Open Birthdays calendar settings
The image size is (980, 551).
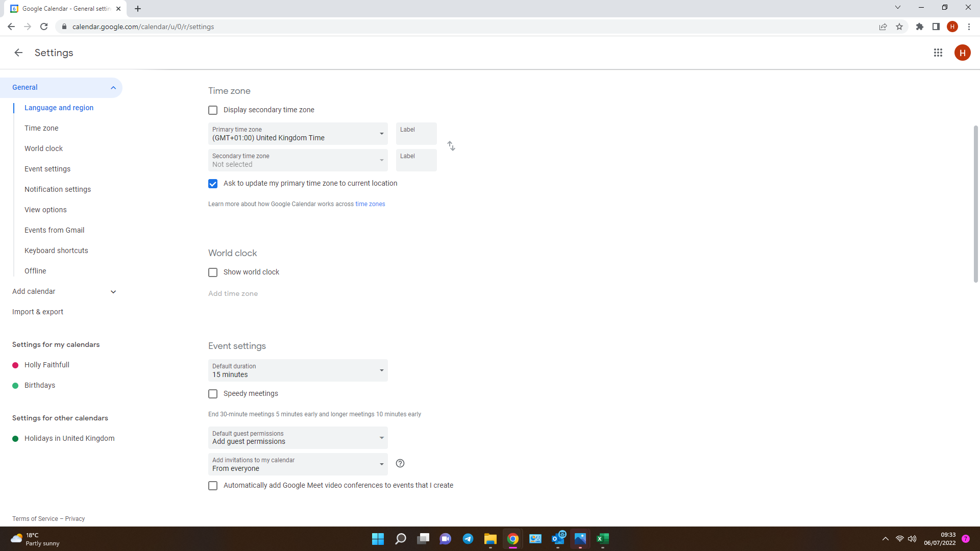coord(39,385)
